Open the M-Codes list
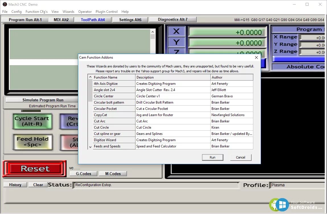Viewport: 327px width, 214px height. tap(113, 174)
